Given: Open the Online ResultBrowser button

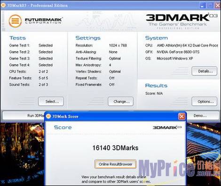Looking at the screenshot, I should (x=115, y=164).
